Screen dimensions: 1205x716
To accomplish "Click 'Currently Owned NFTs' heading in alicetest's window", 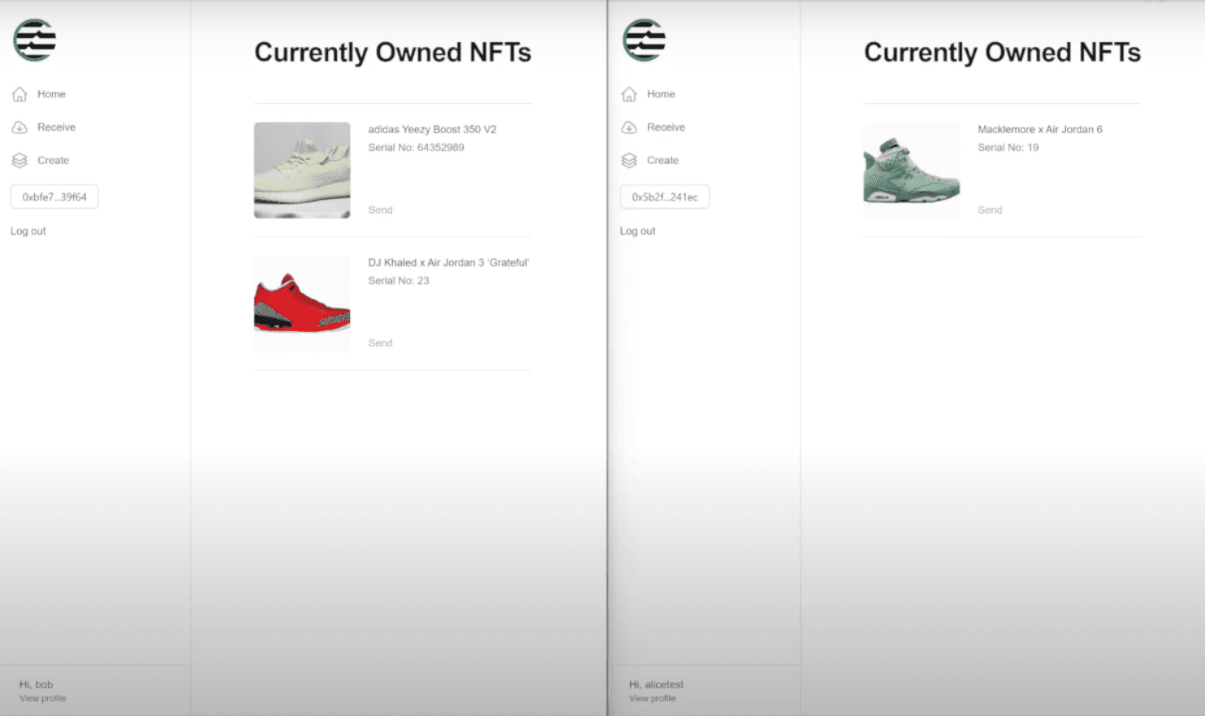I will pyautogui.click(x=1003, y=53).
